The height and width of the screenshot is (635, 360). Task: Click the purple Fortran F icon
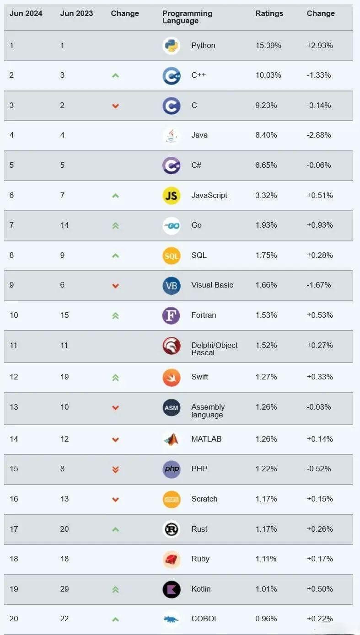pos(172,315)
